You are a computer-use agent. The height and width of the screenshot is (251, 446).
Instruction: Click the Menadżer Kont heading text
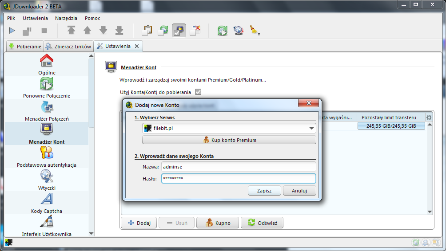point(139,67)
